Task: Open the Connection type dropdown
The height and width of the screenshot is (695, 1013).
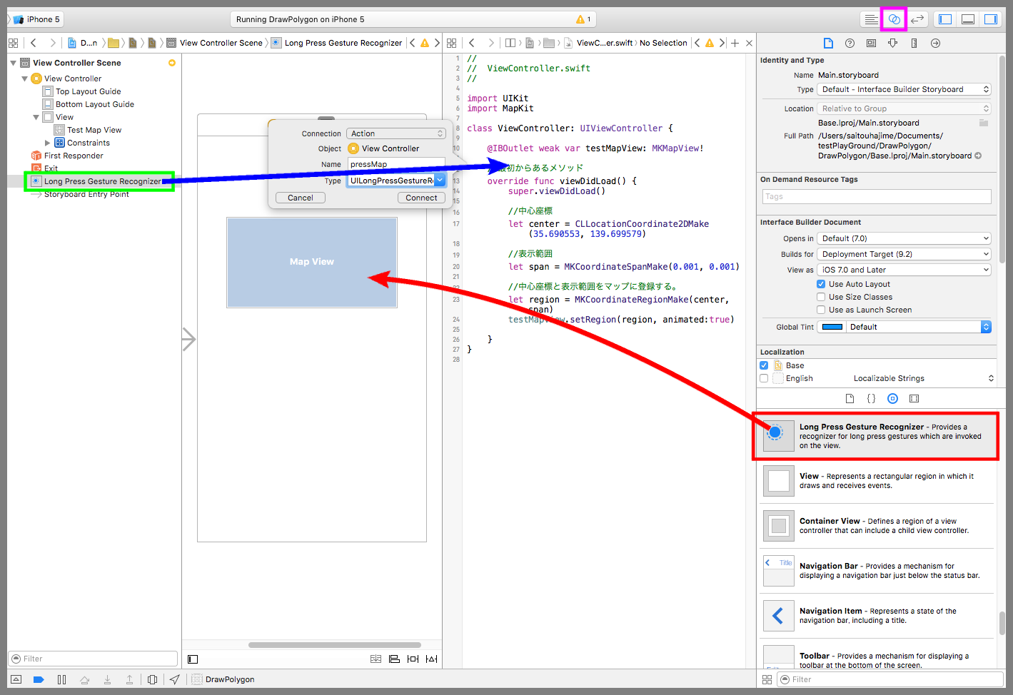Action: point(396,133)
